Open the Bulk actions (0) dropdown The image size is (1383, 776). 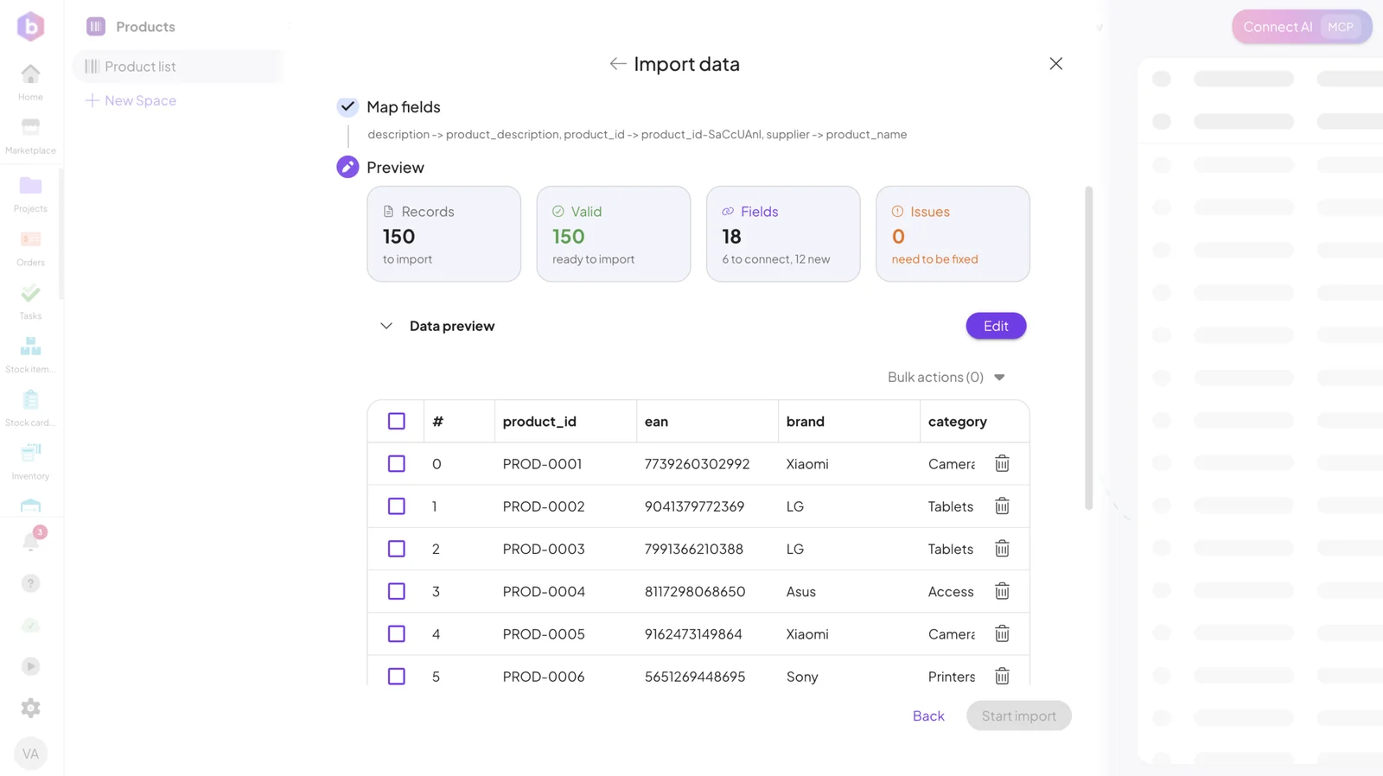[x=946, y=378]
